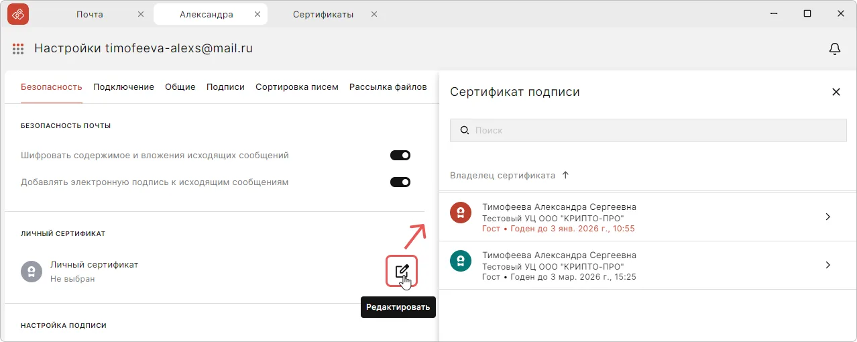Viewport: 857px width, 342px height.
Task: Close the Почта tab
Action: pyautogui.click(x=140, y=14)
